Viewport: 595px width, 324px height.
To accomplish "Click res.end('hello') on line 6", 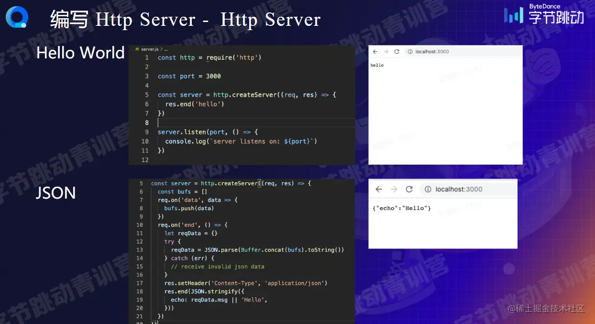I will 195,104.
